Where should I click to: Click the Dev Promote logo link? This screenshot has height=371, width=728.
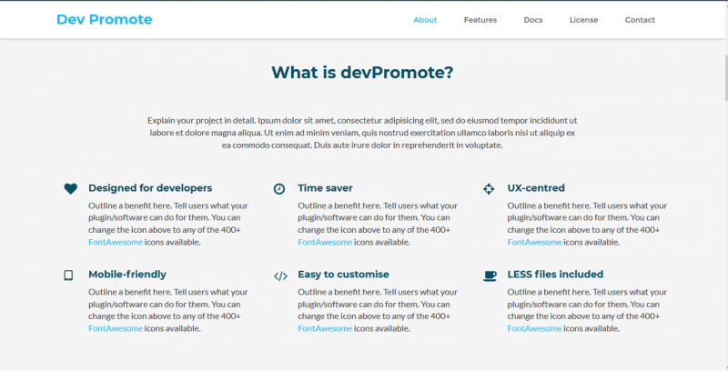(x=104, y=19)
